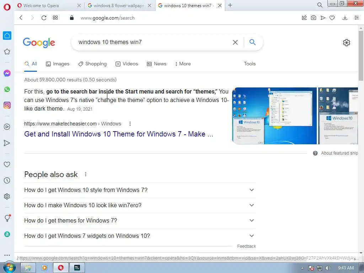View site security lock info
This screenshot has height=273, width=364.
pyautogui.click(x=72, y=18)
